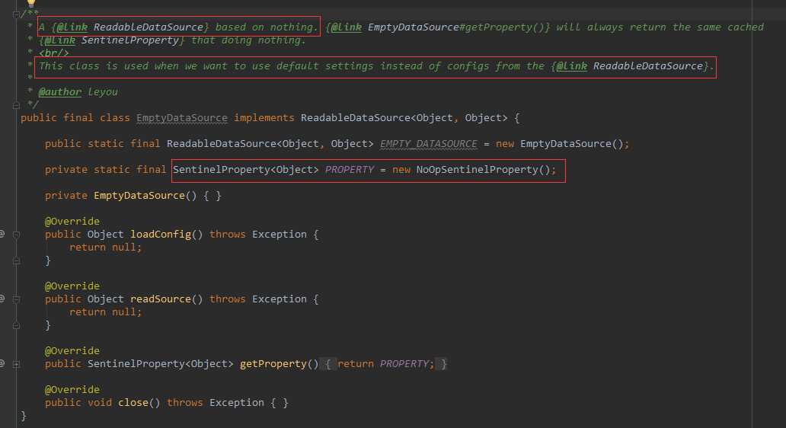Click the new EmptyDataSource() instantiation
Image resolution: width=786 pixels, height=428 pixels.
(559, 144)
